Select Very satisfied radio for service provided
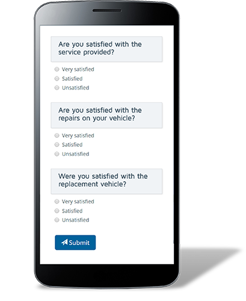The image size is (246, 301). click(57, 69)
